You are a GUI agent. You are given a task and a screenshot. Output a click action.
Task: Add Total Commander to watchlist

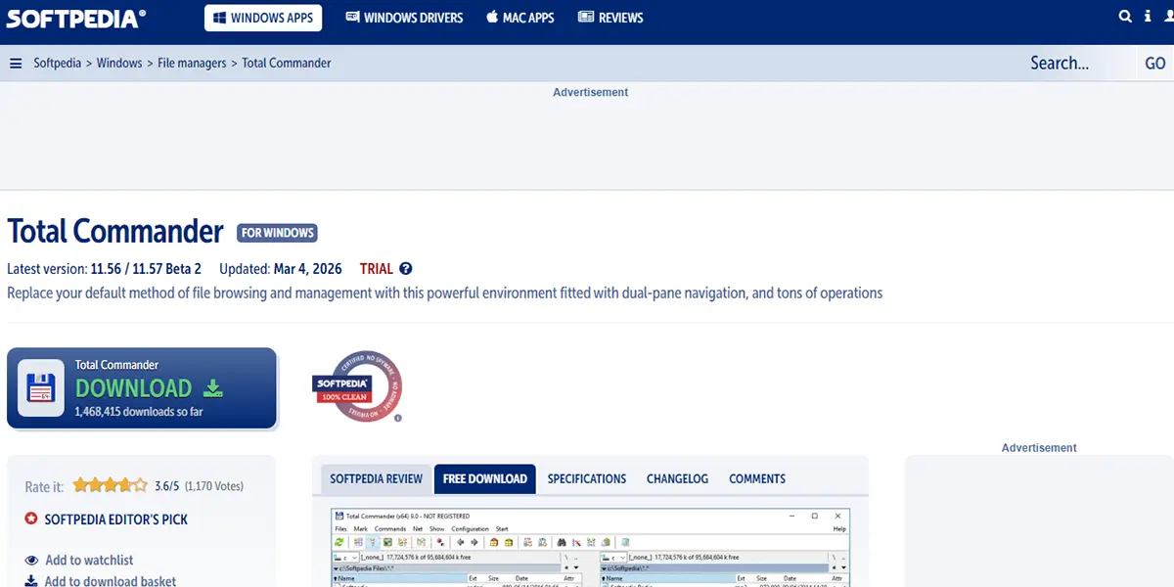coord(88,560)
